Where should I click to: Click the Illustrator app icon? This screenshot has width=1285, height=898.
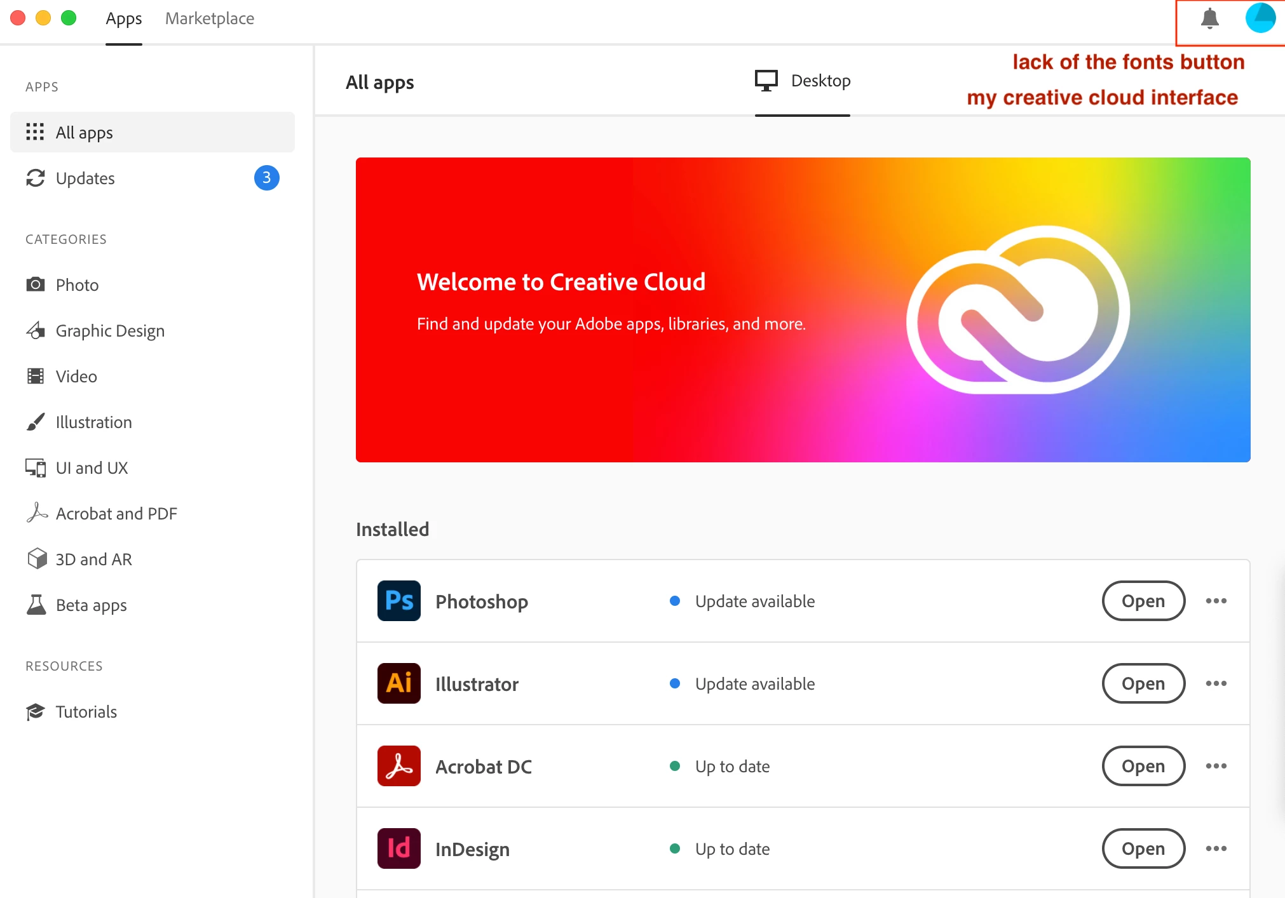[399, 683]
